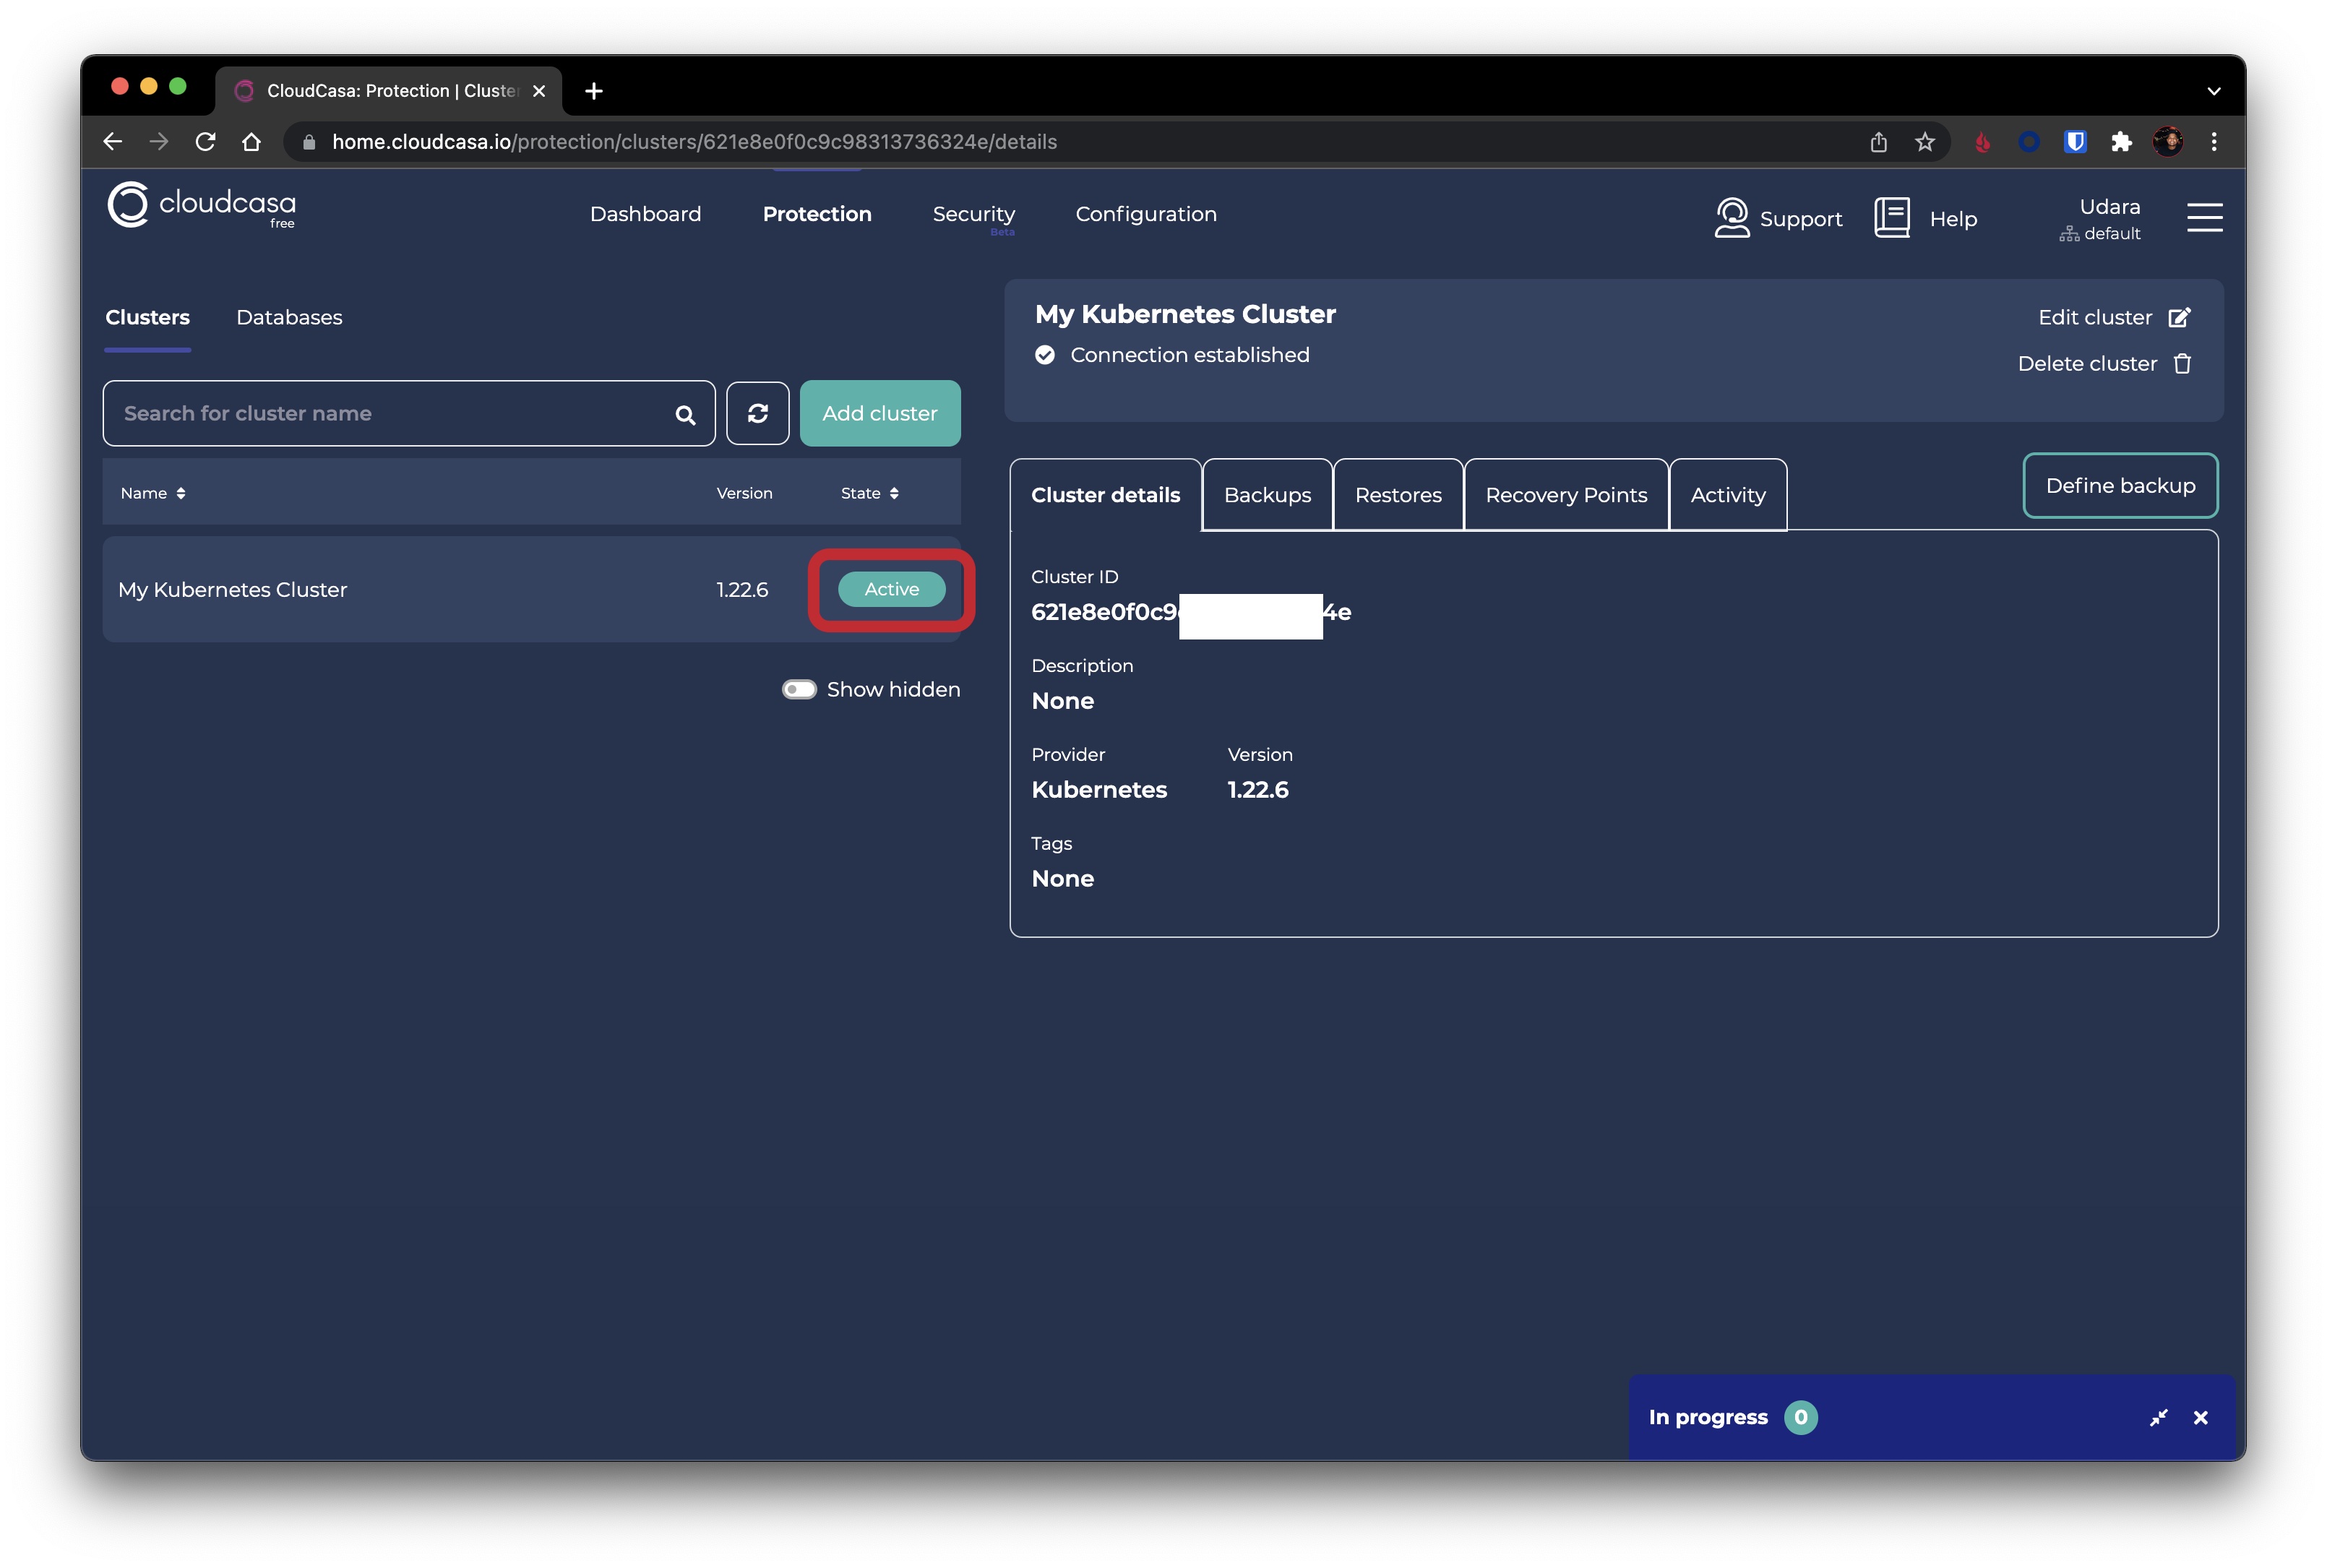Minimize the In progress panel
The image size is (2327, 1568).
[x=2158, y=1417]
